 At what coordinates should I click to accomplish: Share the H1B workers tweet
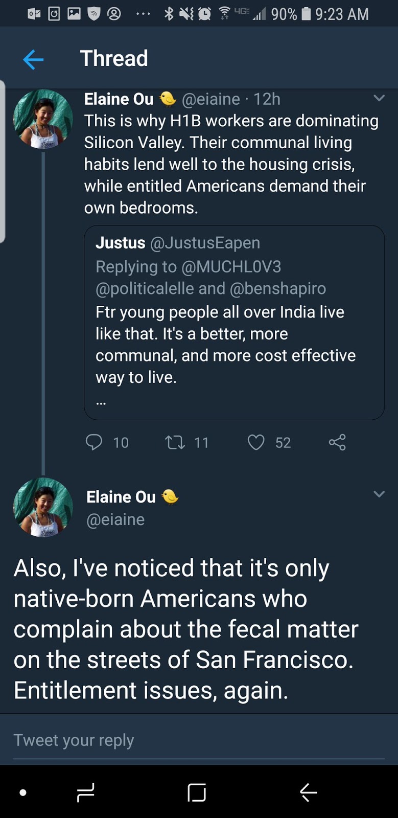337,442
